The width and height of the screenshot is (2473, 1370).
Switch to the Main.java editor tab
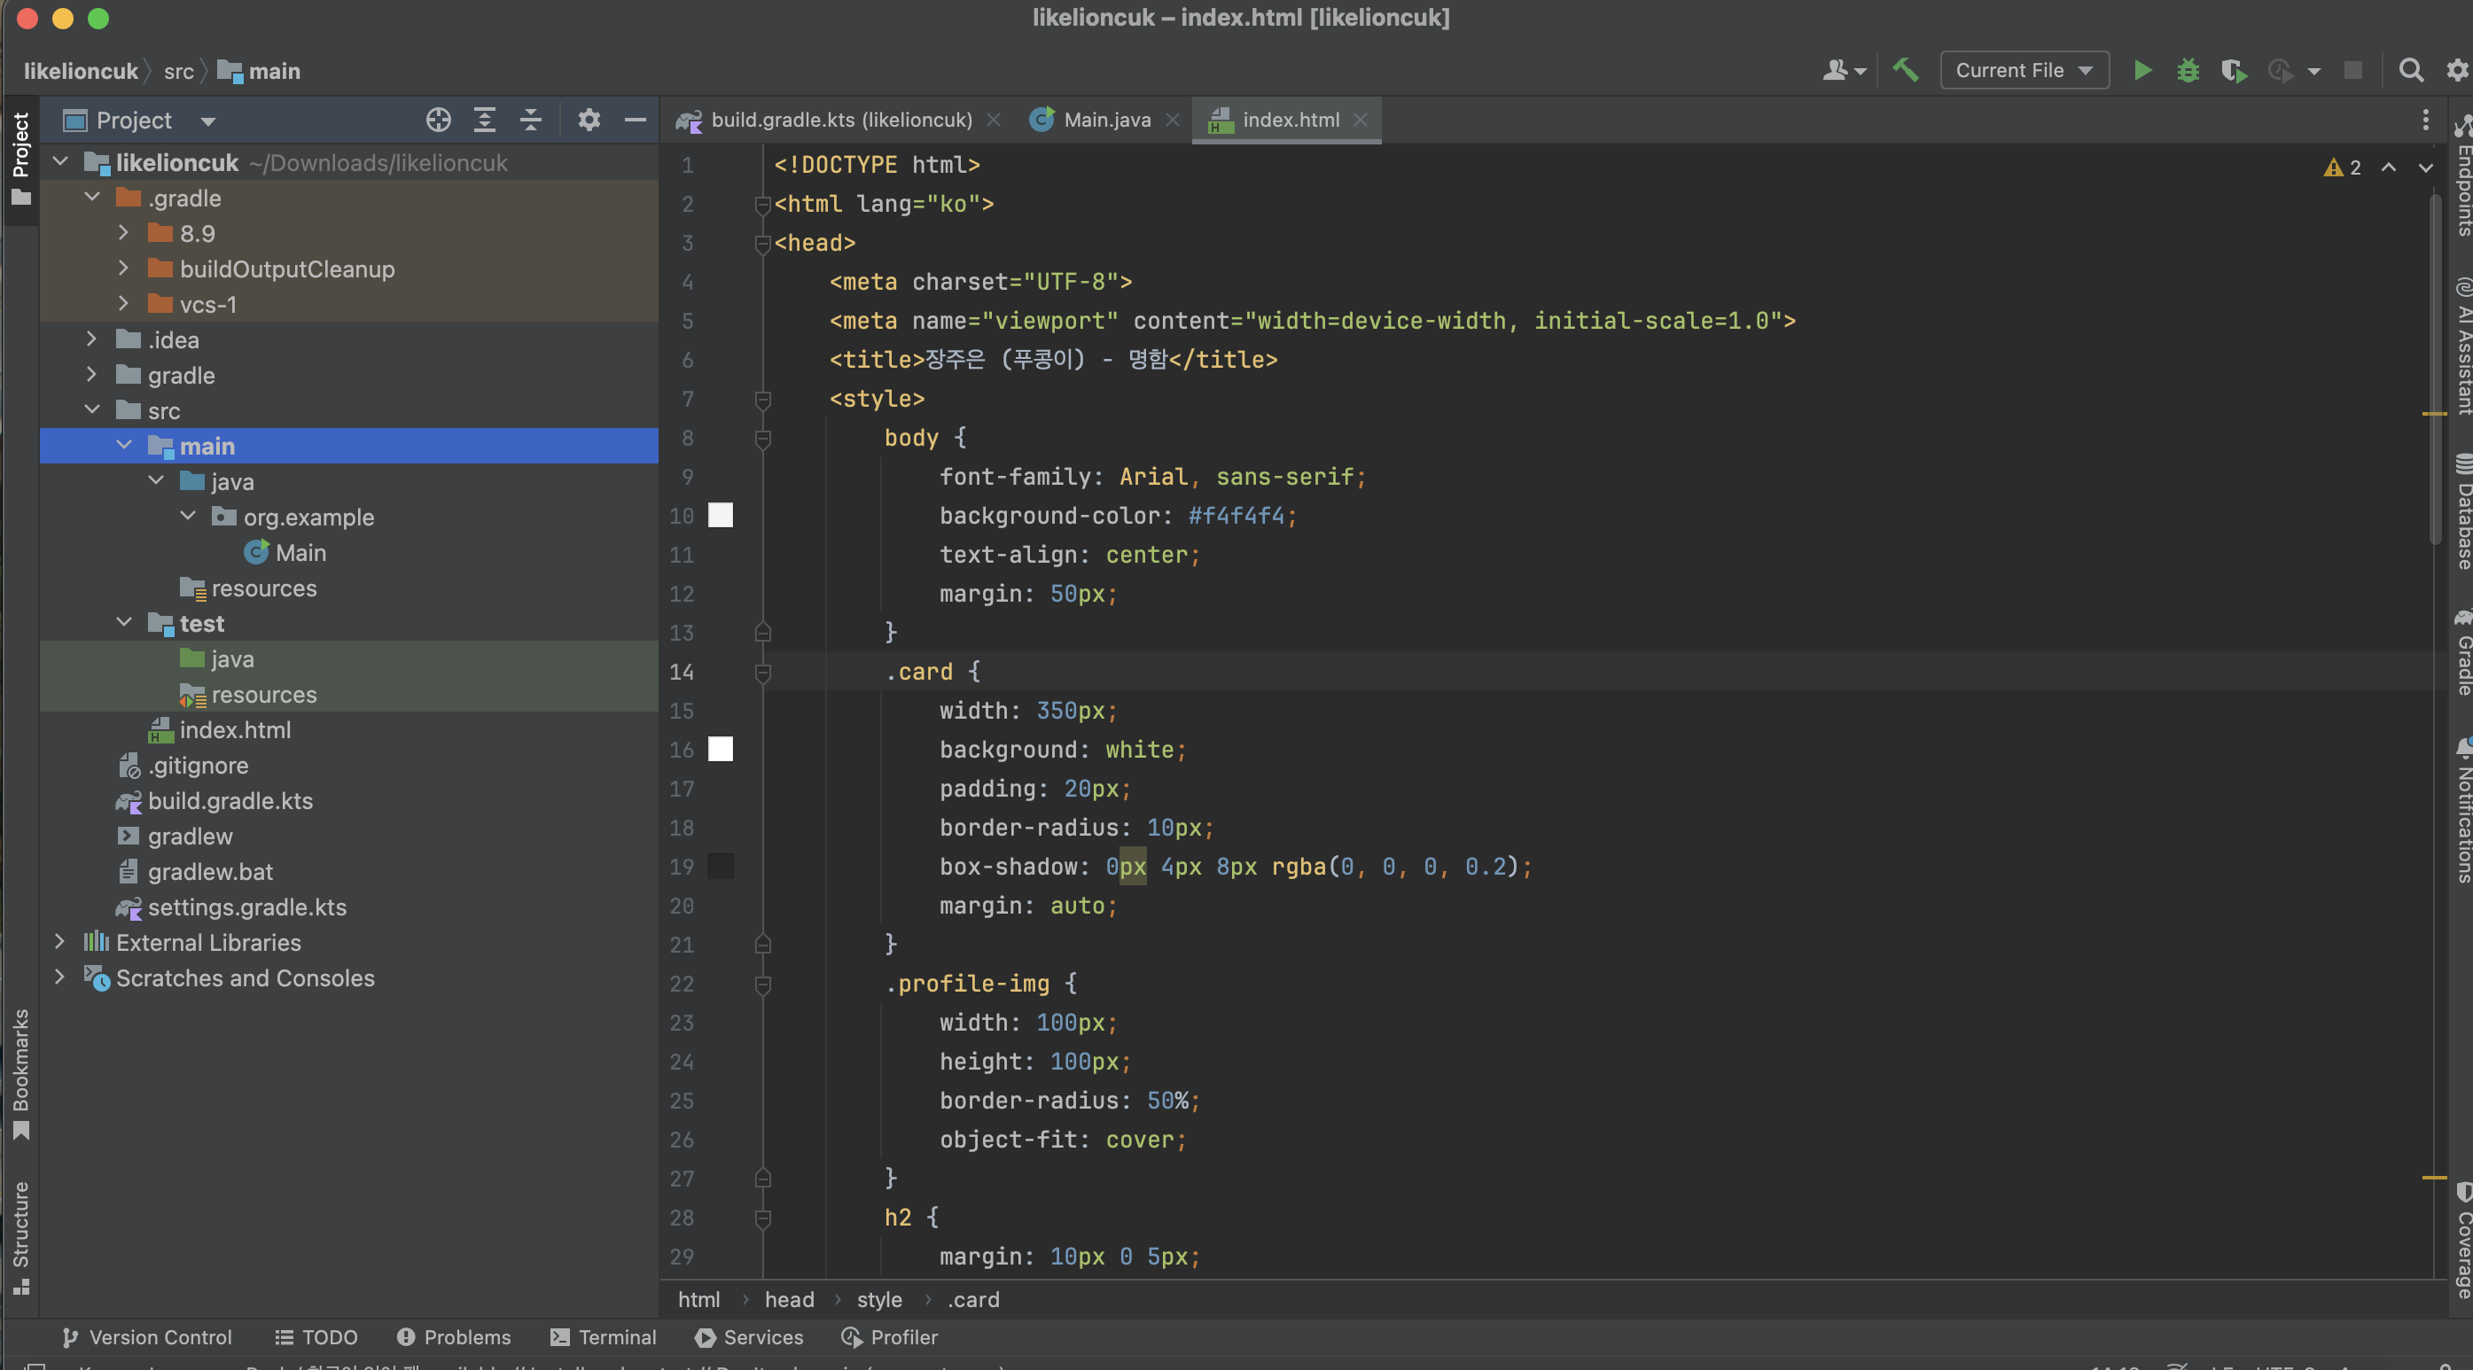pyautogui.click(x=1106, y=120)
